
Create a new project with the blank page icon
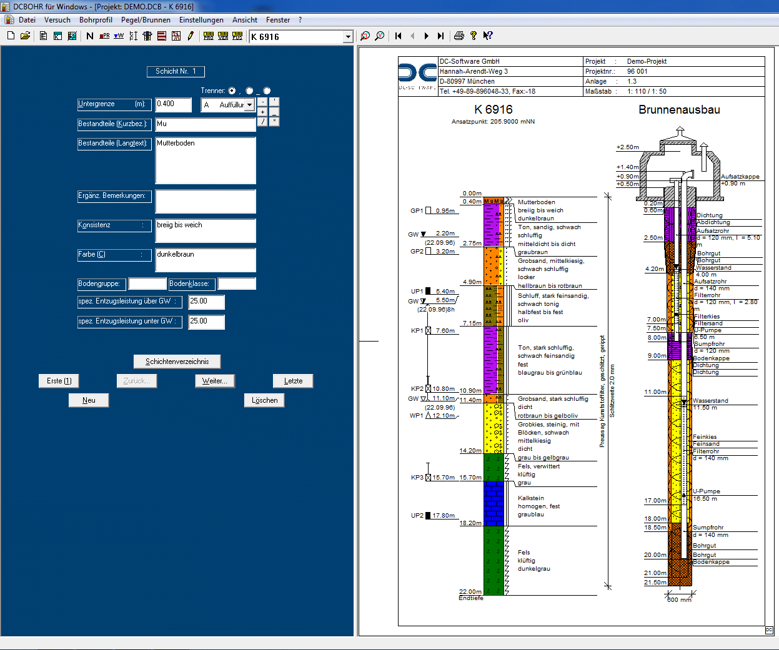pos(11,36)
